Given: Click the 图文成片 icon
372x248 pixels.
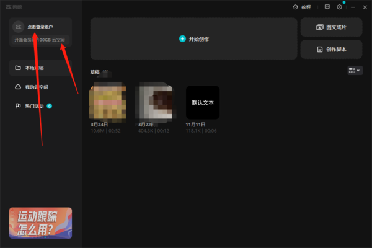Looking at the screenshot, I should tap(319, 27).
